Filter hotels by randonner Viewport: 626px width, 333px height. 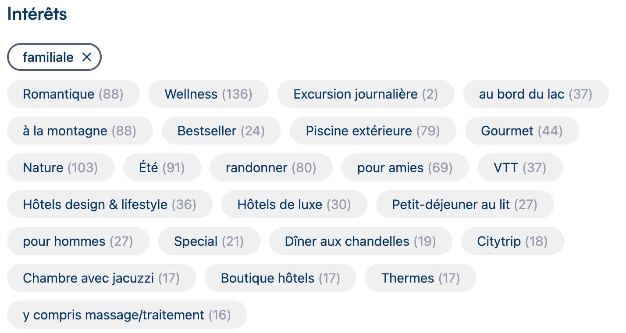click(x=271, y=167)
